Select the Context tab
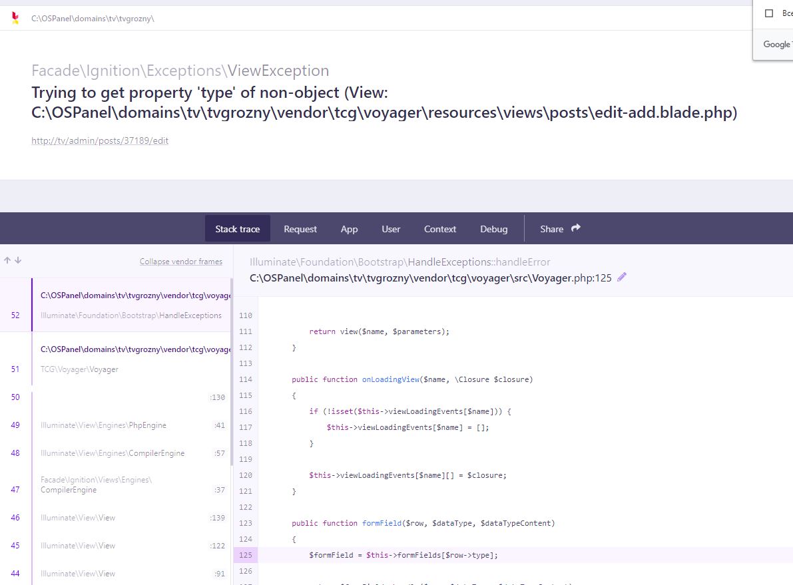 tap(439, 228)
